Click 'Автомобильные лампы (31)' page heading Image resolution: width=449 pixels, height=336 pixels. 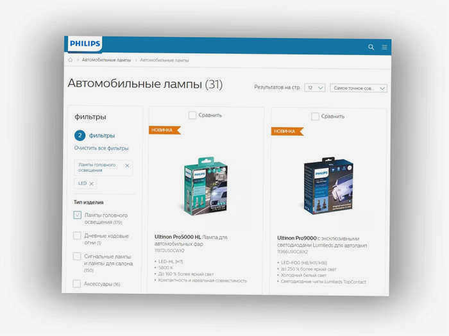145,84
